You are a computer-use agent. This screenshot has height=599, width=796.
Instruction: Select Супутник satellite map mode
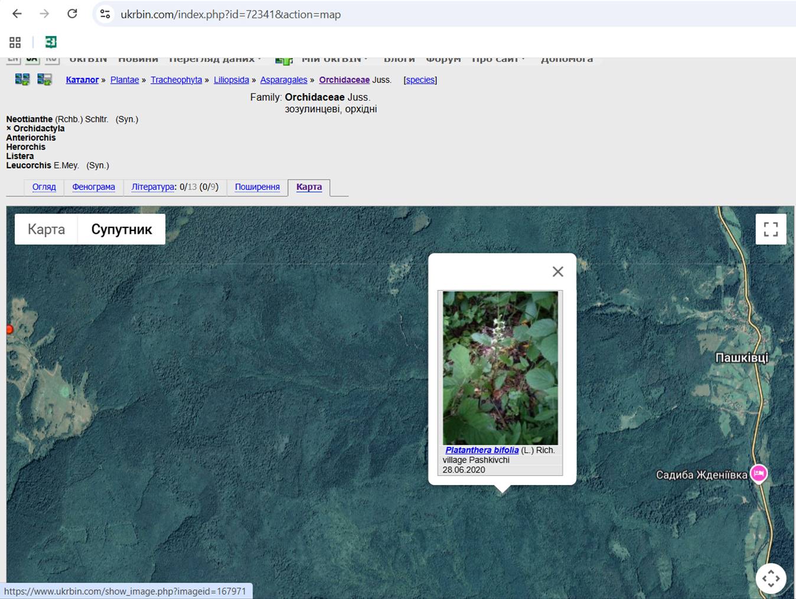(x=122, y=229)
